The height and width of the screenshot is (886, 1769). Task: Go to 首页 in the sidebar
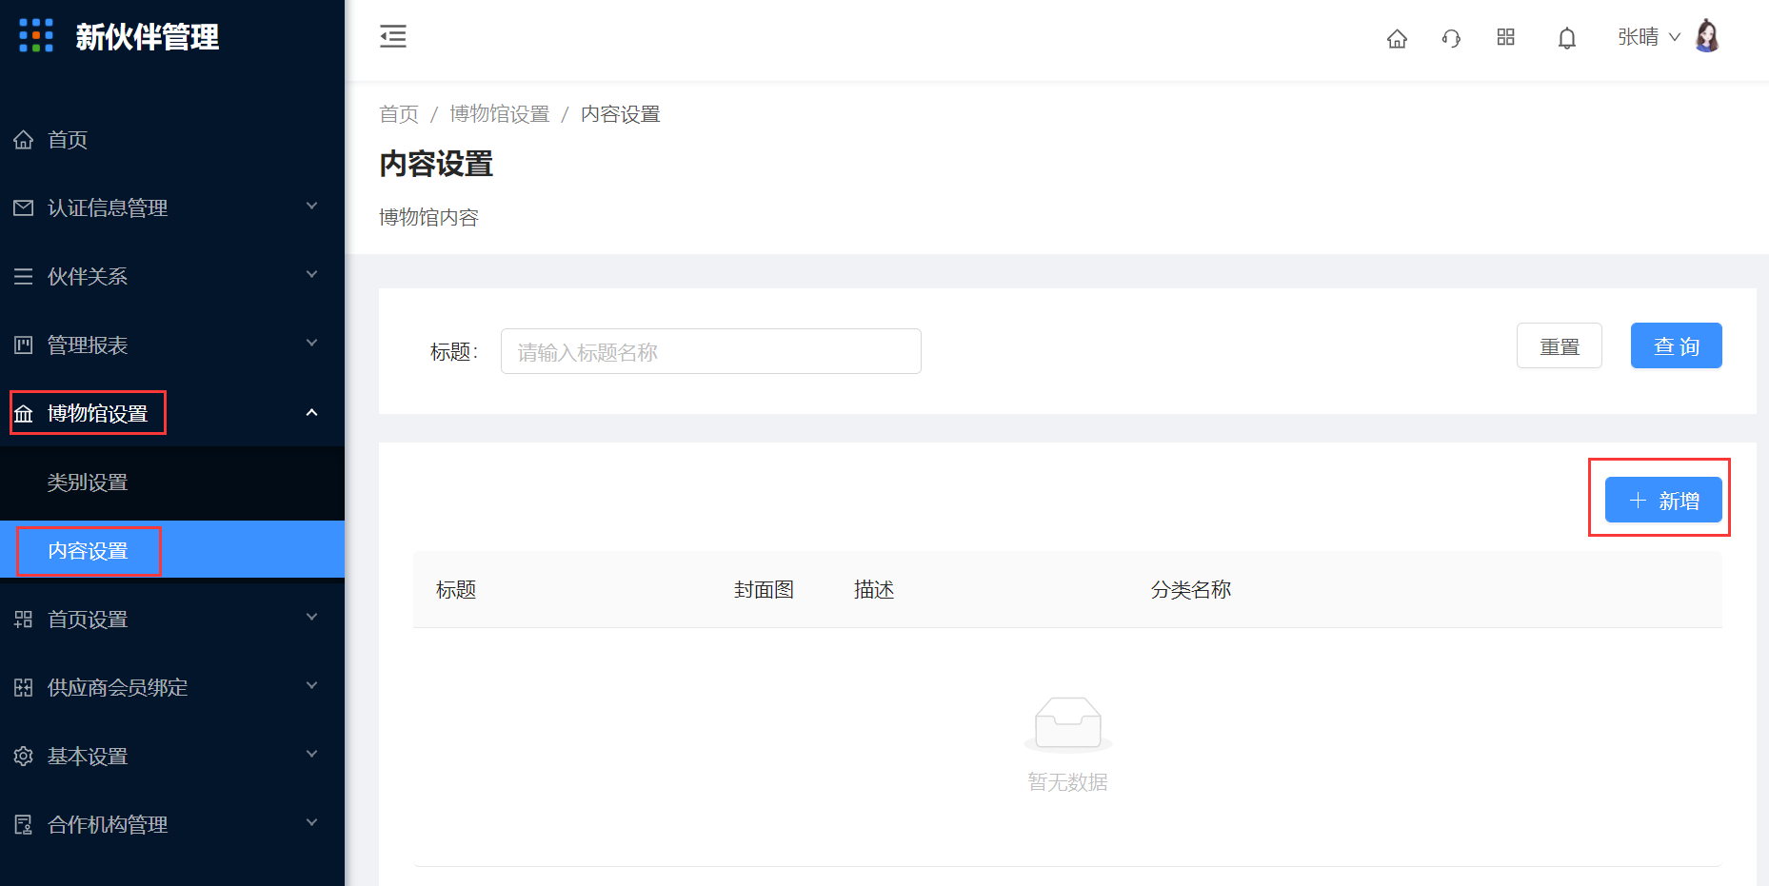(172, 140)
